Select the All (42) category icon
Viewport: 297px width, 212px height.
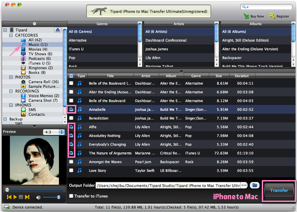tap(23, 40)
